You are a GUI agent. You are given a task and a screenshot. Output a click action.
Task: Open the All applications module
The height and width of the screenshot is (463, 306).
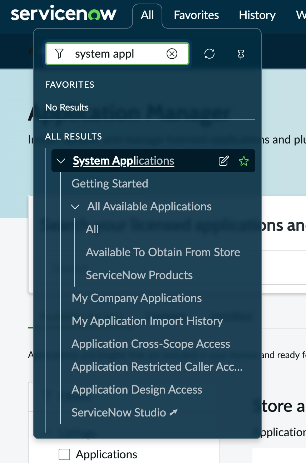[92, 229]
